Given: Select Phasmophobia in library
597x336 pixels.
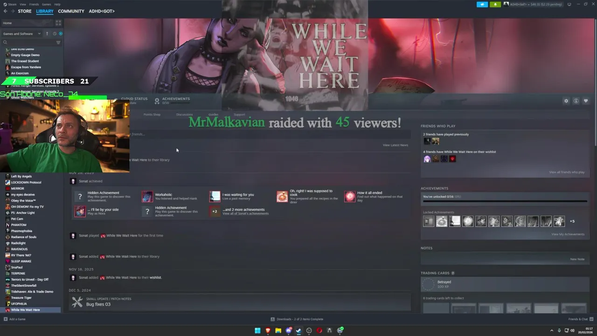Looking at the screenshot, I should (x=21, y=231).
